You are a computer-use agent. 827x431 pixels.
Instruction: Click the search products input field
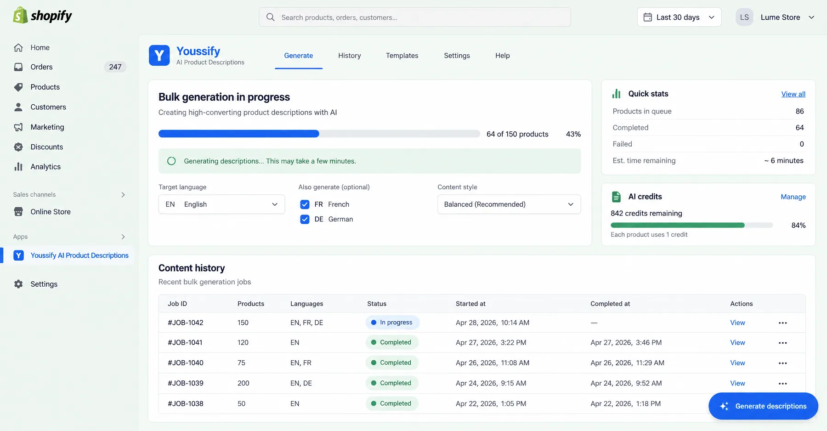415,17
